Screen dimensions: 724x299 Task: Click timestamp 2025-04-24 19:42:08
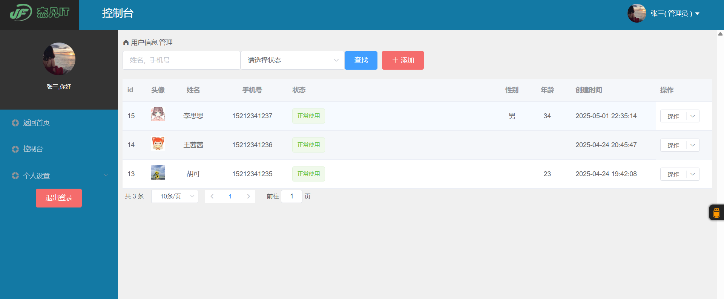(x=606, y=174)
